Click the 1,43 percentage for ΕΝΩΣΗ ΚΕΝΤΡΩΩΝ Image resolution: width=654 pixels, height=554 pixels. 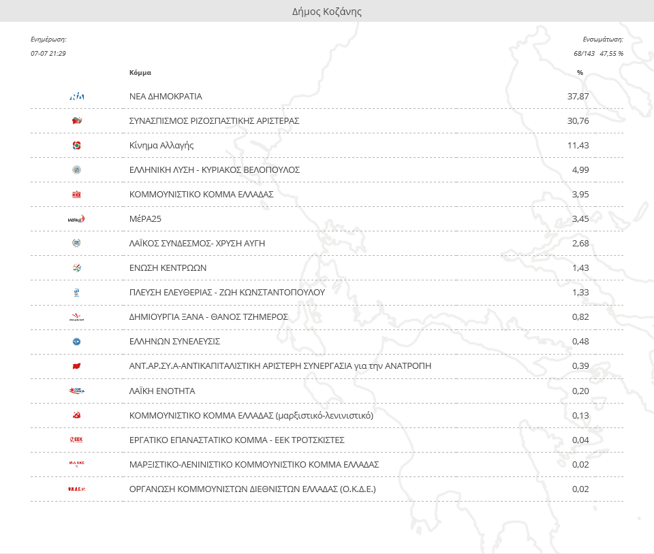pyautogui.click(x=580, y=268)
